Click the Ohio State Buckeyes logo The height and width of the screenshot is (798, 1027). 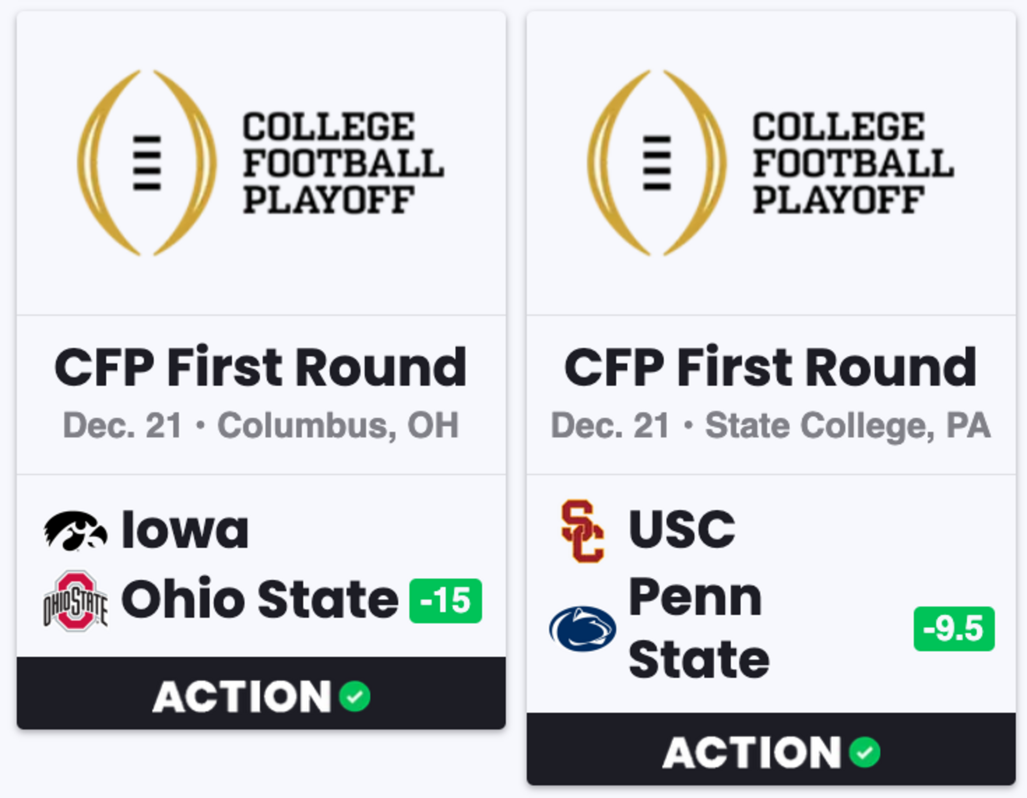[76, 601]
